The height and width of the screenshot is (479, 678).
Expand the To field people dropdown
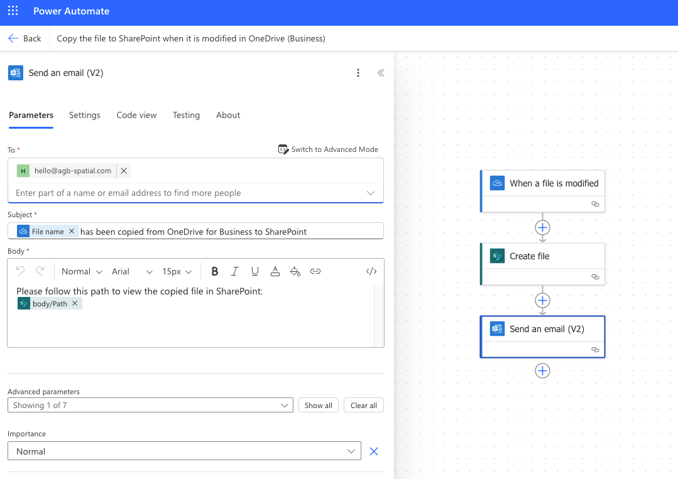(371, 193)
